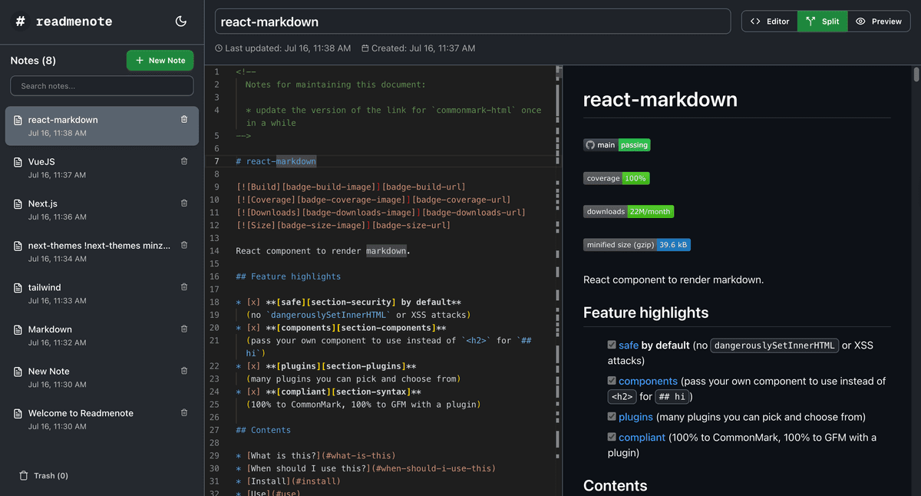Click line number 14 in editor gutter
Viewport: 921px width, 496px height.
click(214, 251)
